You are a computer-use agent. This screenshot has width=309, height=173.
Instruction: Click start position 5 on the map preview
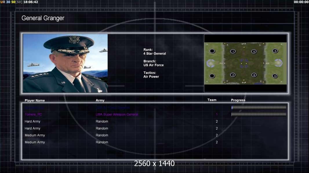[x=254, y=52]
